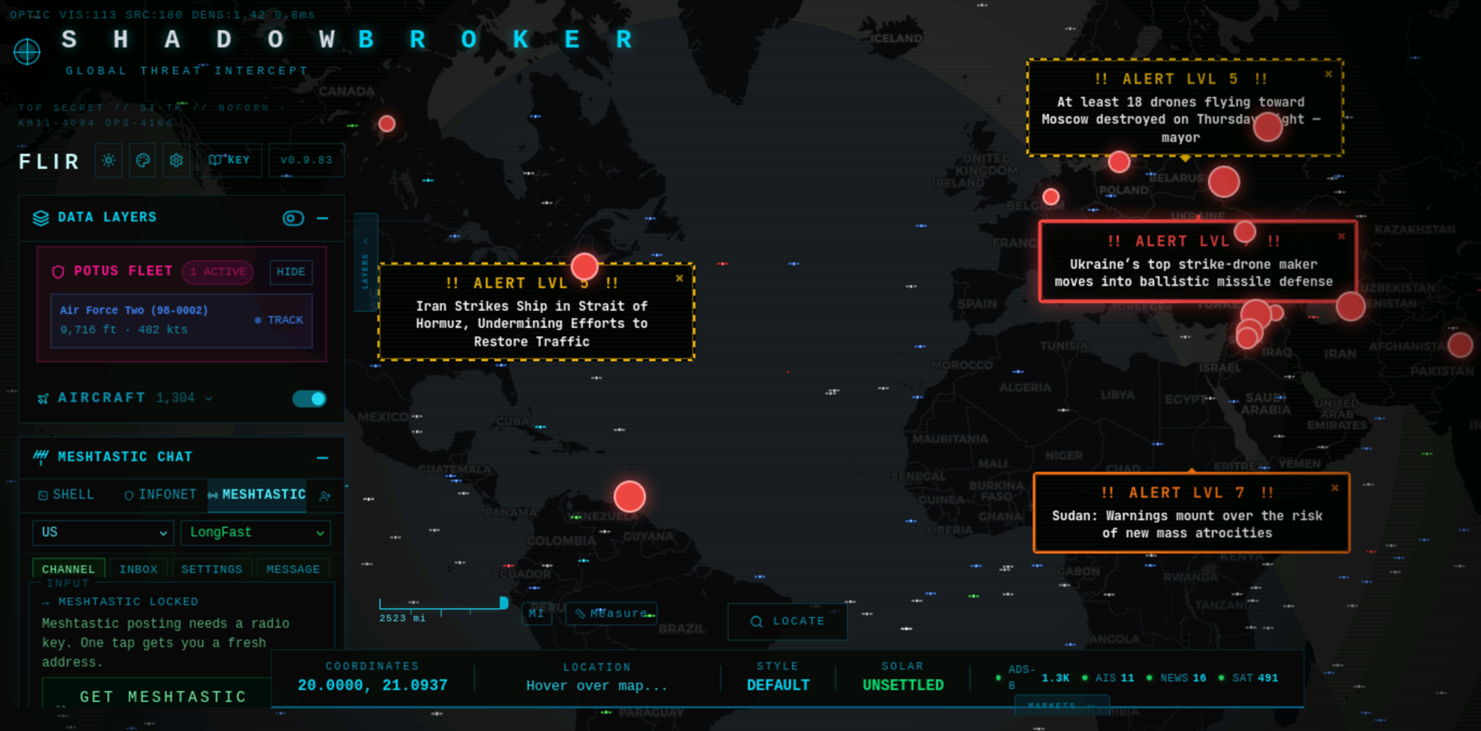The height and width of the screenshot is (731, 1481).
Task: Close the Moscow drones alert
Action: 1328,74
